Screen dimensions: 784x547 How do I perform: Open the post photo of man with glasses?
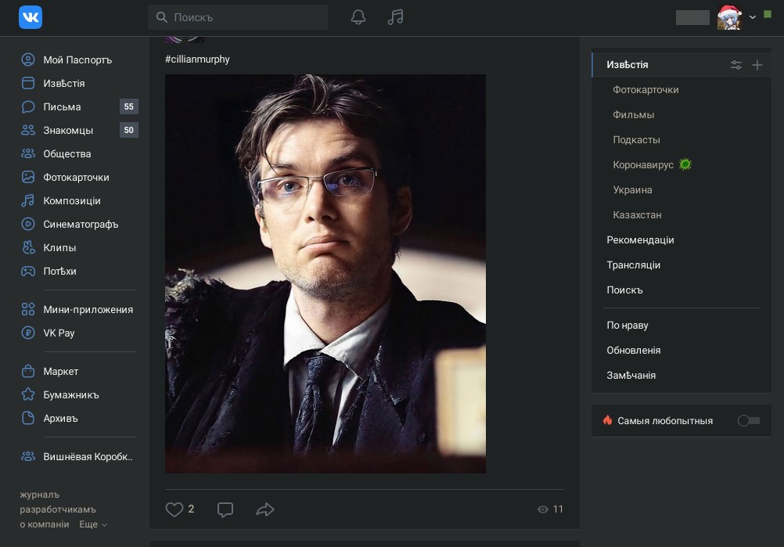coord(325,274)
